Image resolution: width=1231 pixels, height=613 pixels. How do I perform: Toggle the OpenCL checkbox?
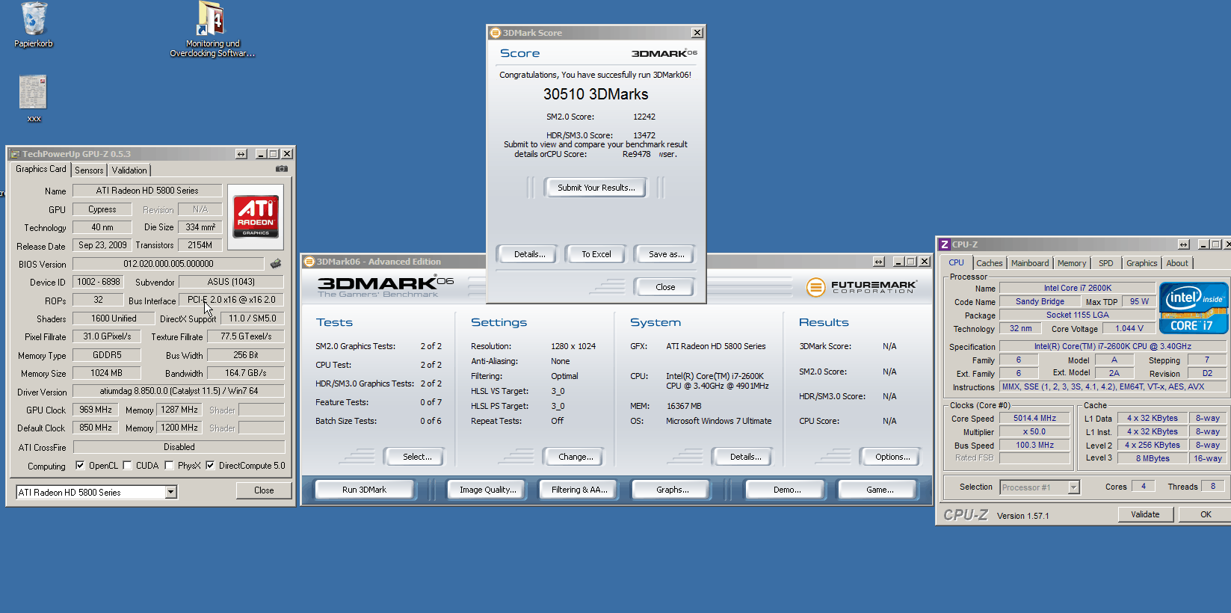[x=80, y=465]
